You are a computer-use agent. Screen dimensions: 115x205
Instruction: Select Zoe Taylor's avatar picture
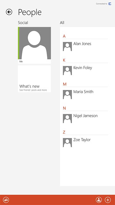[x=67, y=143]
